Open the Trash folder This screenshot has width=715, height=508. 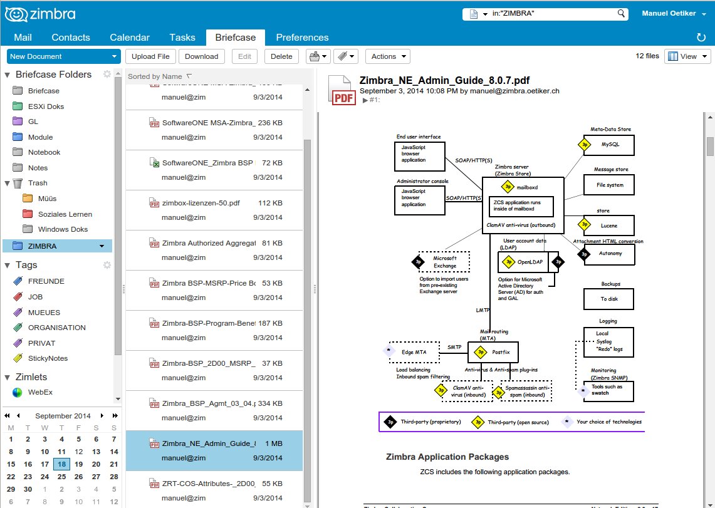point(38,183)
